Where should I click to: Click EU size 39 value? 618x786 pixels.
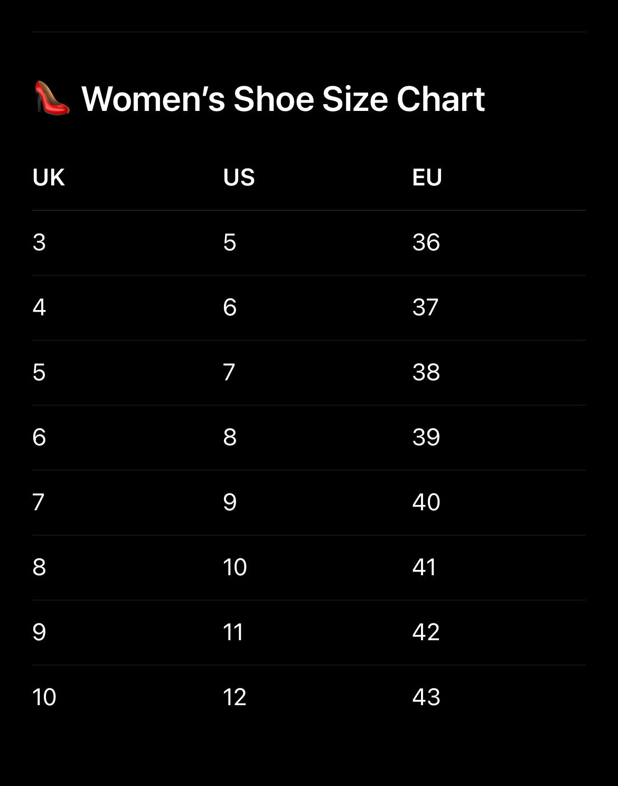coord(426,437)
